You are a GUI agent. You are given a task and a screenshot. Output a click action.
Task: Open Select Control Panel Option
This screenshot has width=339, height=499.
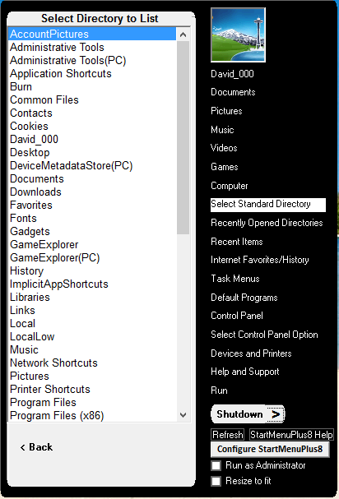(264, 335)
